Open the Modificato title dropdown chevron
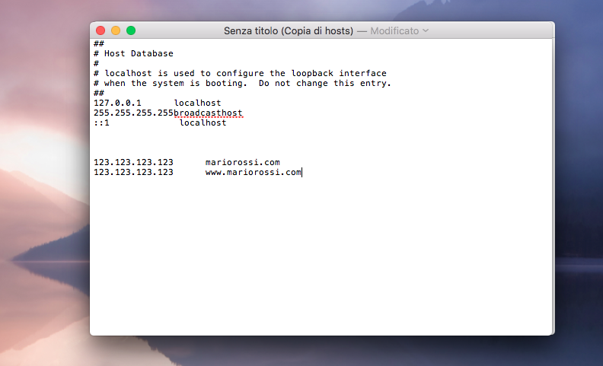This screenshot has width=603, height=366. coord(426,30)
